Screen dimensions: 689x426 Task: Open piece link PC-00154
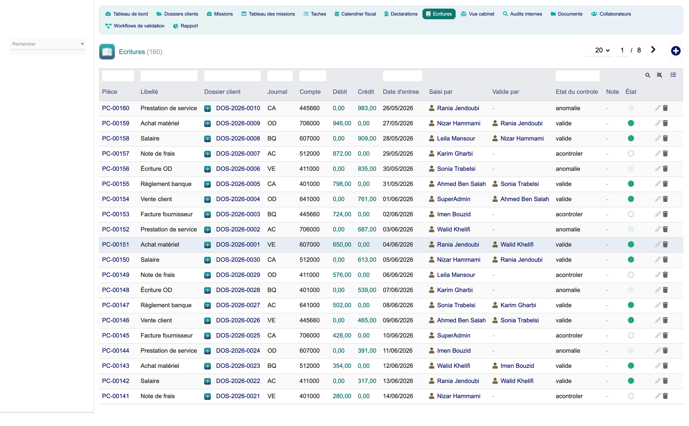[x=115, y=199]
